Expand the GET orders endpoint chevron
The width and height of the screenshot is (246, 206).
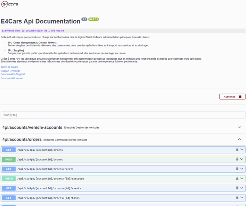242,150
